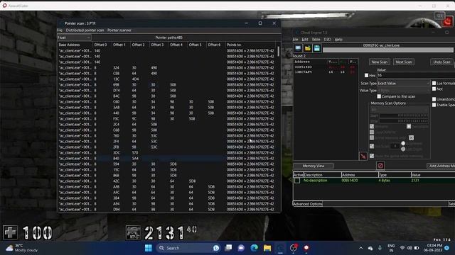Click the 4 Bytes type cell in address list
The image size is (455, 255).
pyautogui.click(x=384, y=181)
